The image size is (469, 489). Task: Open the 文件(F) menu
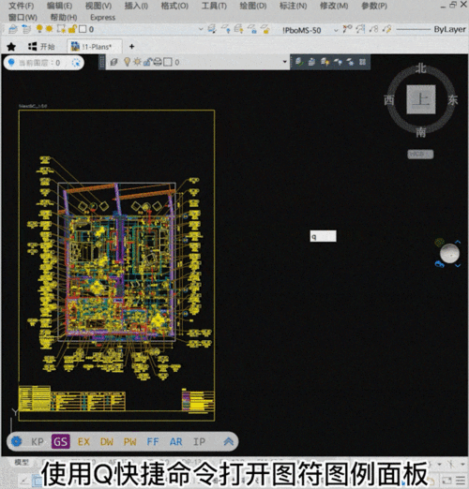pyautogui.click(x=21, y=6)
